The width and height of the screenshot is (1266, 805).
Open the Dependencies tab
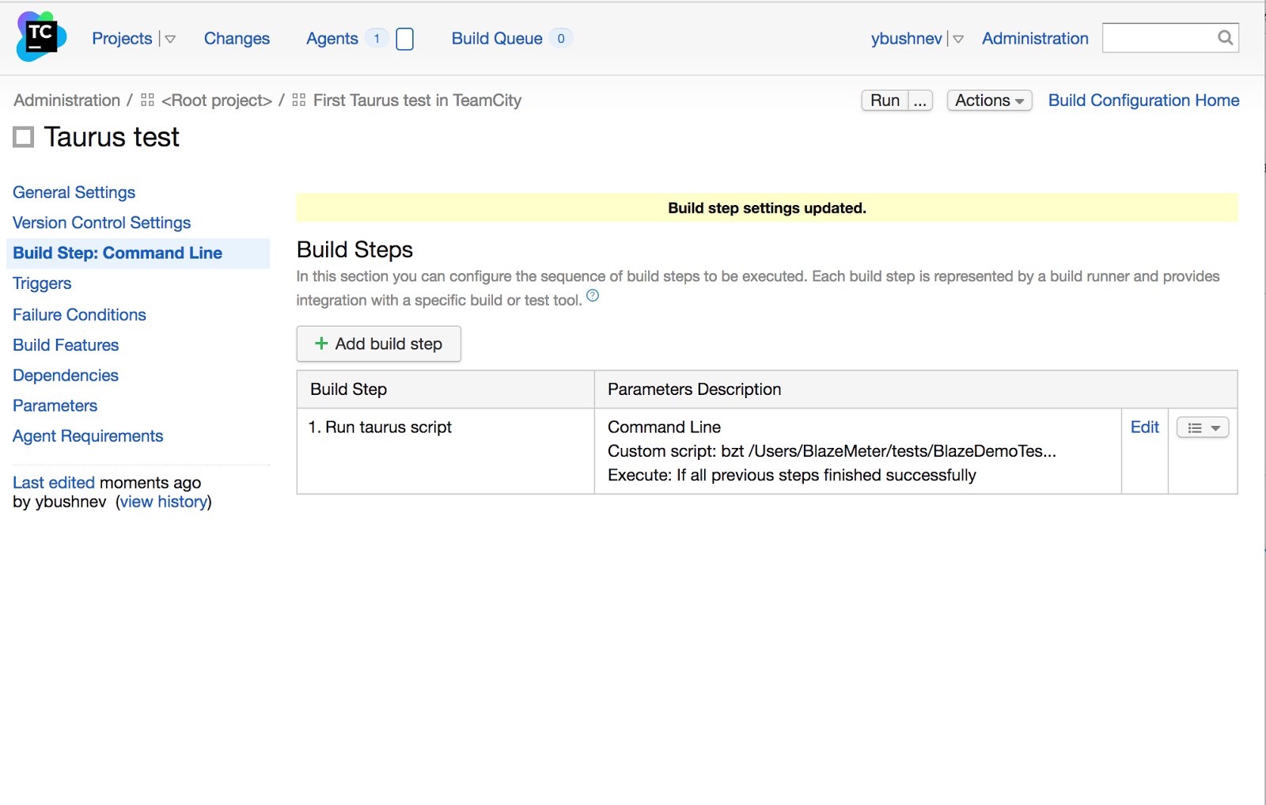[66, 375]
